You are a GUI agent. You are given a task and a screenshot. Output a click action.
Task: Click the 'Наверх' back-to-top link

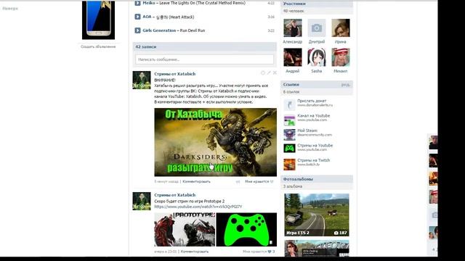click(x=10, y=9)
